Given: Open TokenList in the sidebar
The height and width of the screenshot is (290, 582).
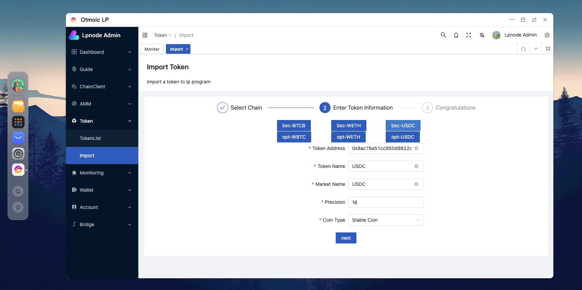Looking at the screenshot, I should click(x=90, y=138).
